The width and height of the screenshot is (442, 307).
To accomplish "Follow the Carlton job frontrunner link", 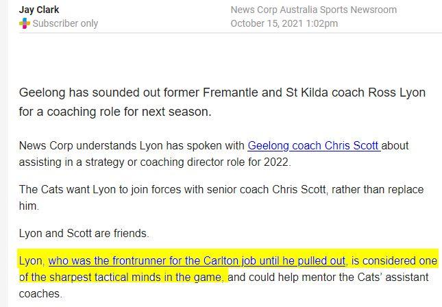I will [197, 261].
